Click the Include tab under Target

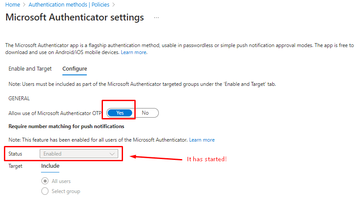click(x=50, y=166)
